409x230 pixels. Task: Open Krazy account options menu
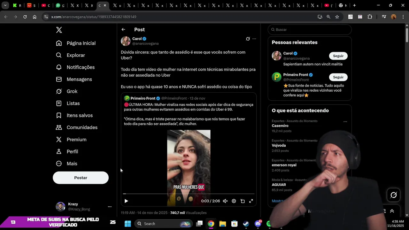click(110, 207)
